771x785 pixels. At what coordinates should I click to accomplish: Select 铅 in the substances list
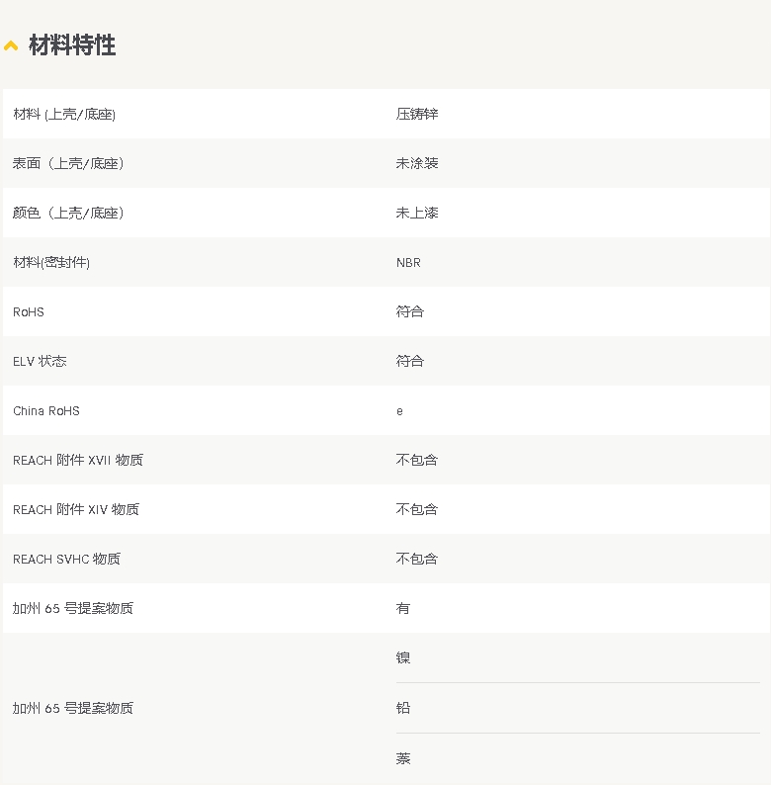point(403,708)
